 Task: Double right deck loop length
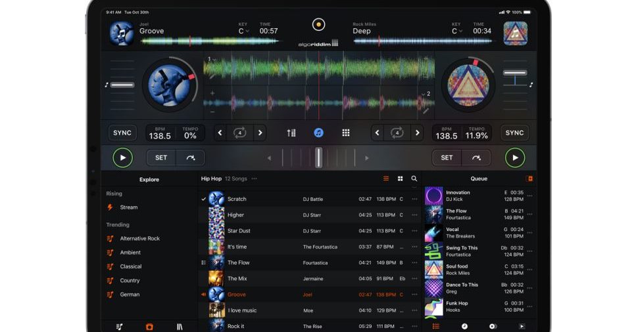tap(417, 133)
